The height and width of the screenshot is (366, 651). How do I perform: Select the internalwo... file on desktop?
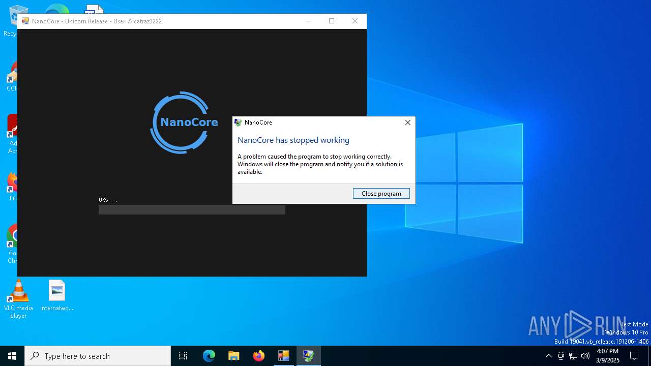pos(57,295)
